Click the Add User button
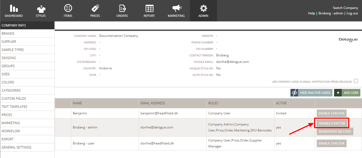Image resolution: width=362 pixels, height=158 pixels. [347, 93]
